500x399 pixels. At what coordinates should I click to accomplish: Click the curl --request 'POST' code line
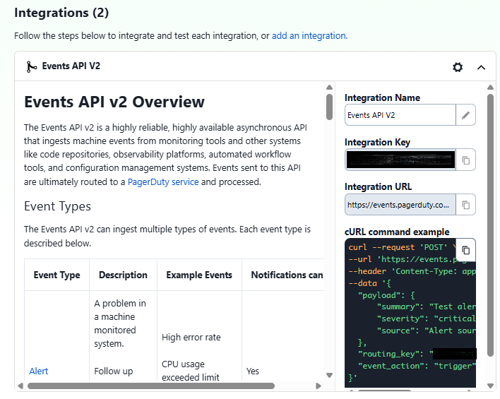pyautogui.click(x=403, y=247)
